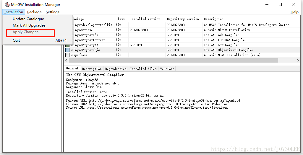The image size is (303, 155).
Task: Click the Licence URL line in details
Action: 148,104
